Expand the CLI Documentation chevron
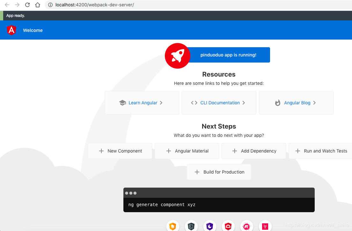Screen dimensions: 352x231 (244, 103)
